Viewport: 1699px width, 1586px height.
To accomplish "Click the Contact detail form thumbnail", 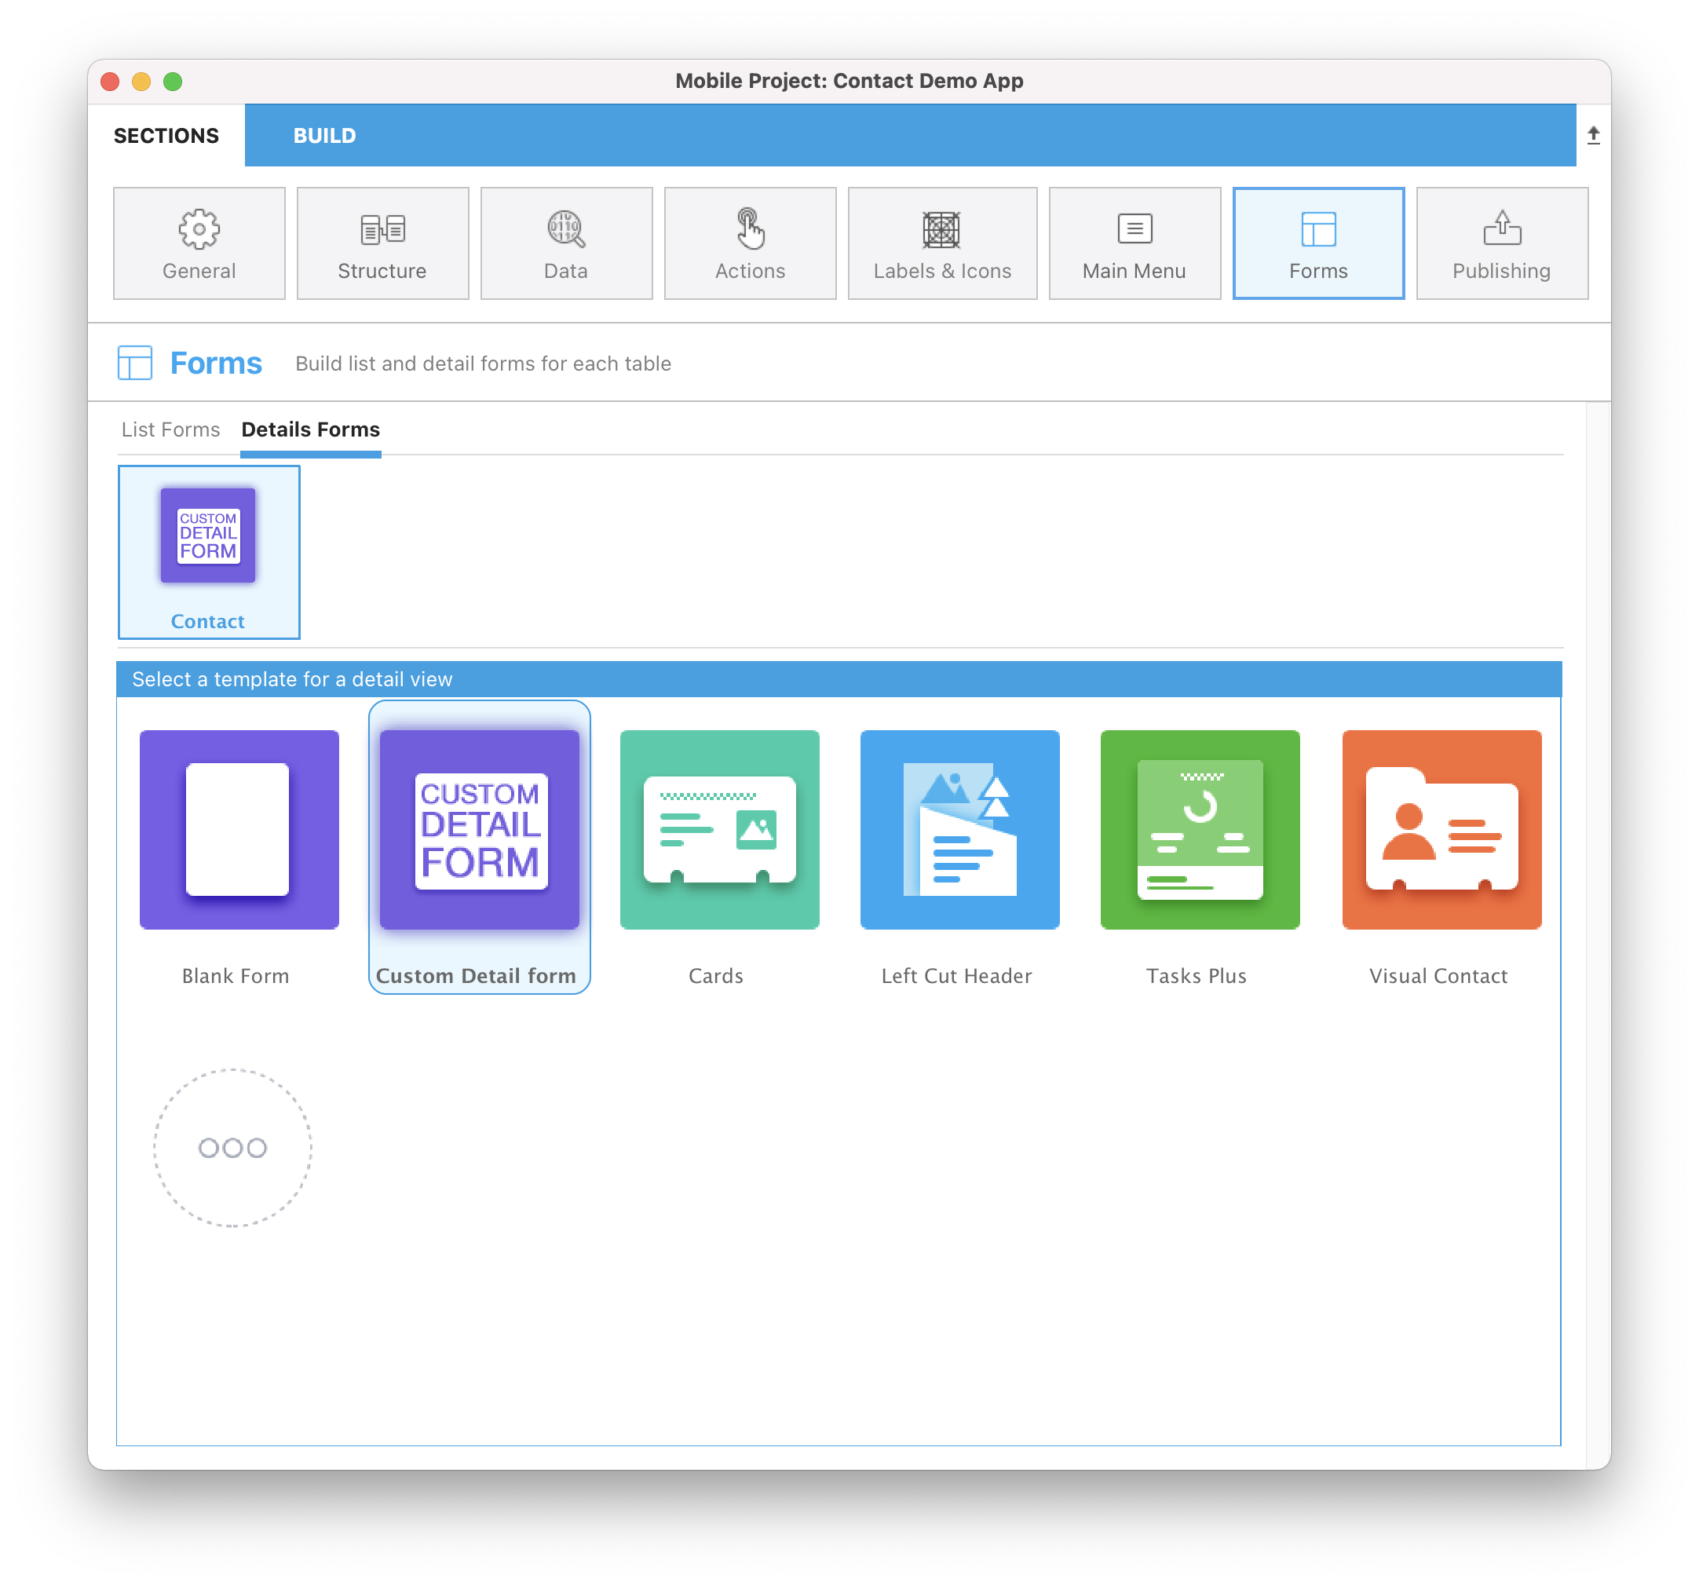I will click(209, 551).
